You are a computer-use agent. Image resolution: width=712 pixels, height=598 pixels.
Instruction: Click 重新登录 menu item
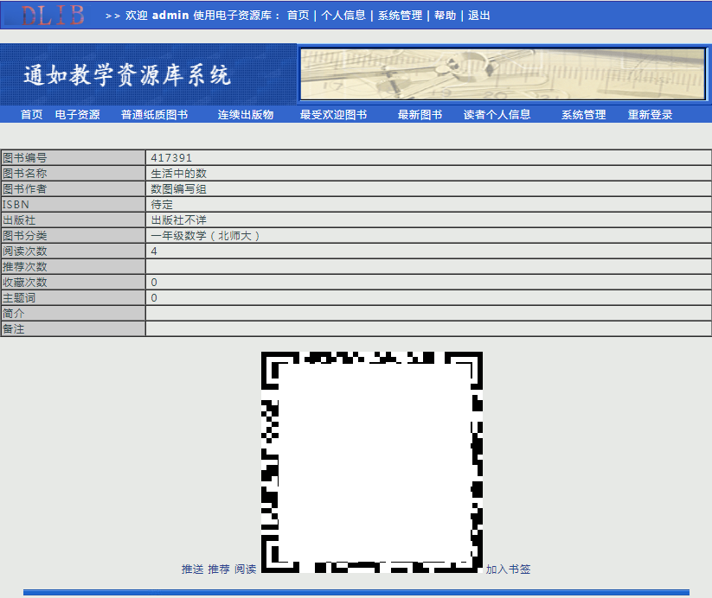(650, 115)
